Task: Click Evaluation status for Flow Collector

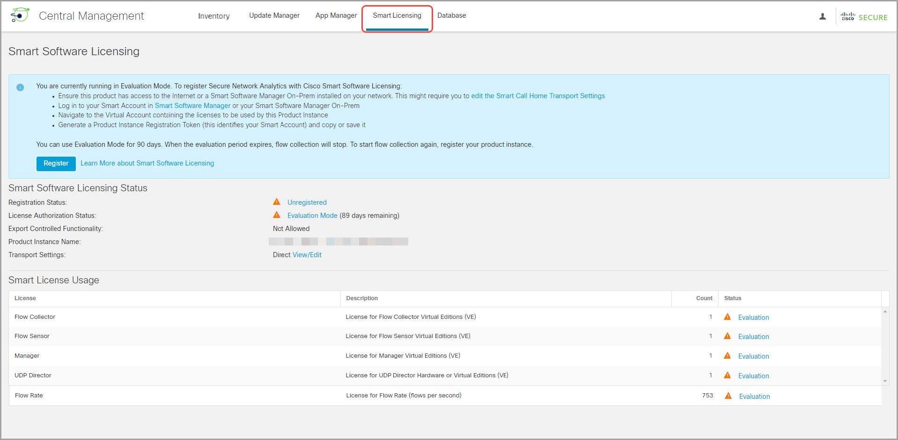Action: point(754,317)
